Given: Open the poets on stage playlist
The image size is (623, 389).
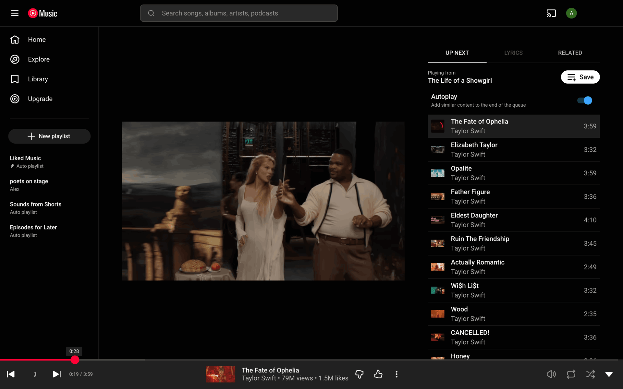Looking at the screenshot, I should [x=49, y=185].
